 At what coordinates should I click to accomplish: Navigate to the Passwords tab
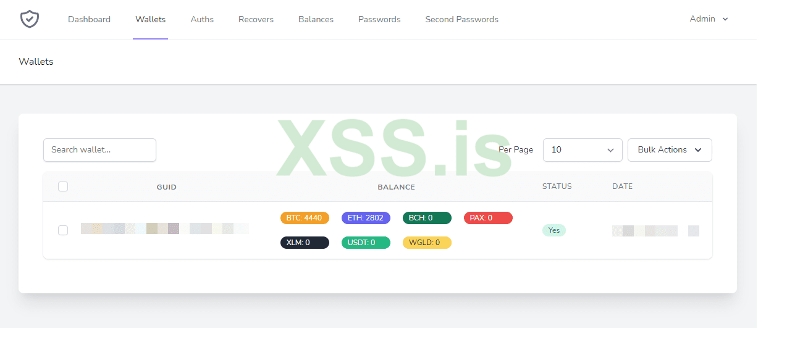(x=379, y=19)
